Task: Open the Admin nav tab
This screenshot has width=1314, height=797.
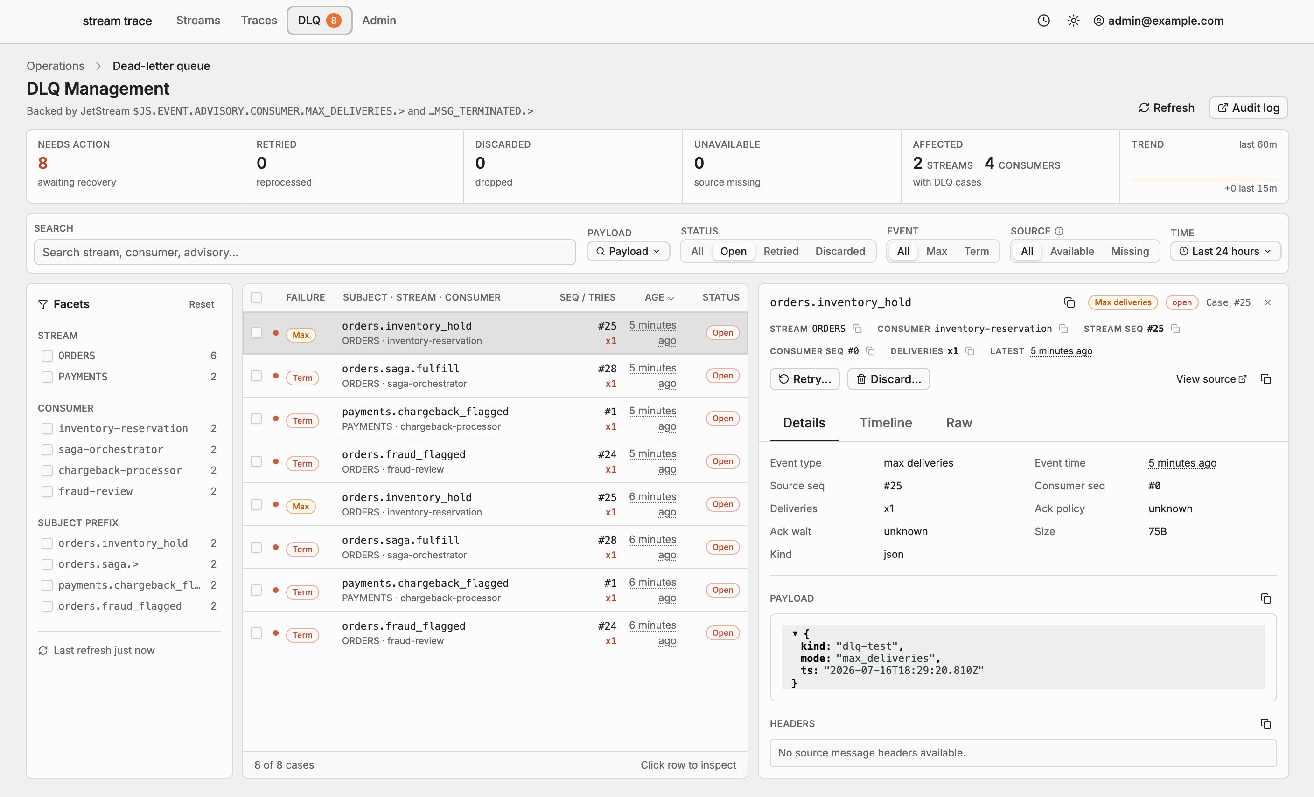Action: (x=379, y=20)
